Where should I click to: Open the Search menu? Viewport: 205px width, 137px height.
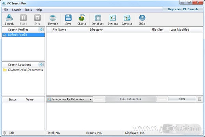click(x=16, y=10)
